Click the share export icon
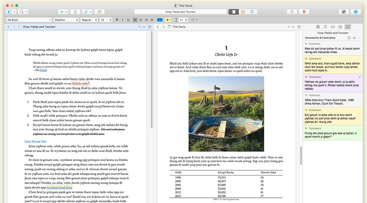 [x=292, y=12]
